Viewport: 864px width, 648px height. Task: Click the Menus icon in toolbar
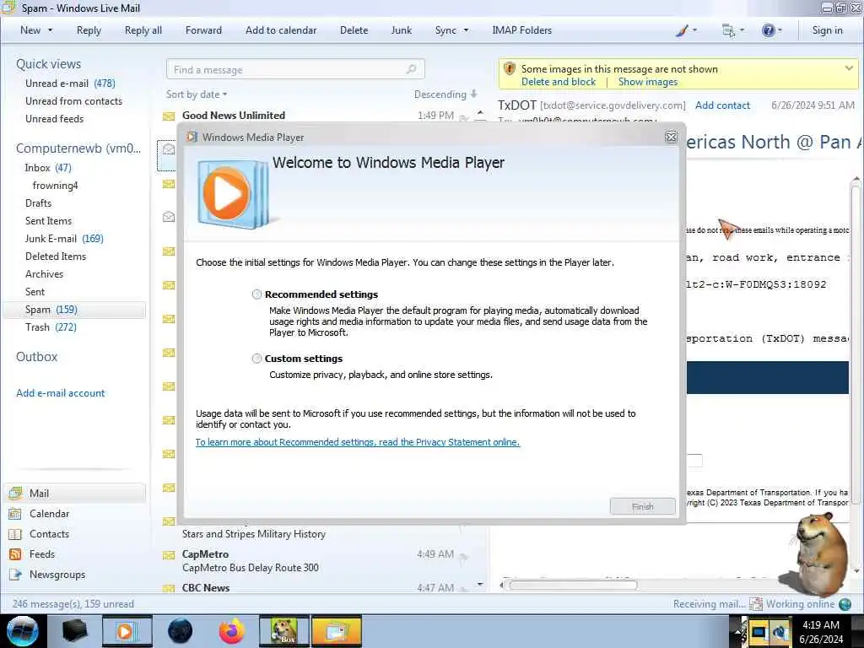(728, 30)
